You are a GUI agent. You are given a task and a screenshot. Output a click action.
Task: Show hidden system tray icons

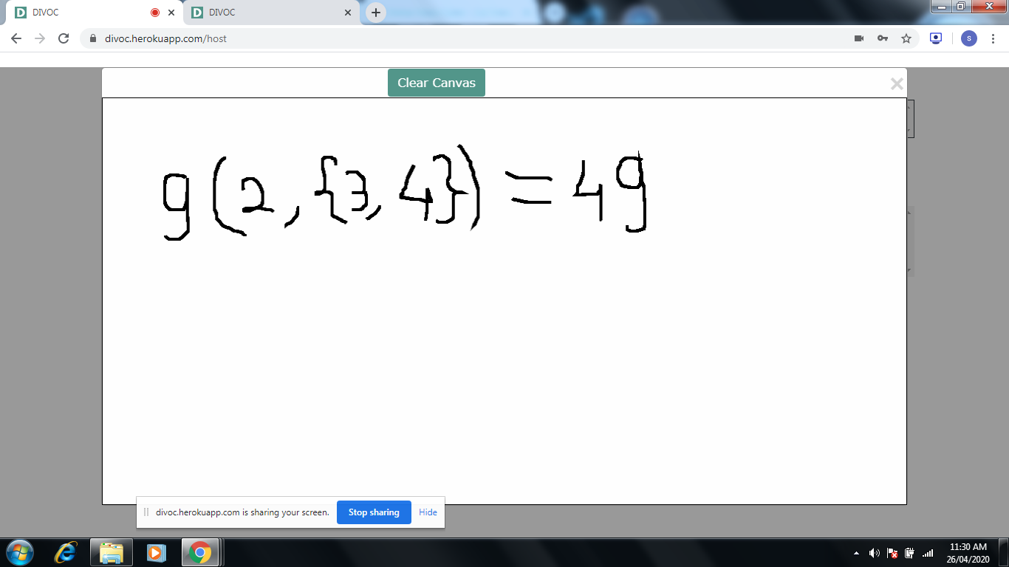pyautogui.click(x=856, y=553)
